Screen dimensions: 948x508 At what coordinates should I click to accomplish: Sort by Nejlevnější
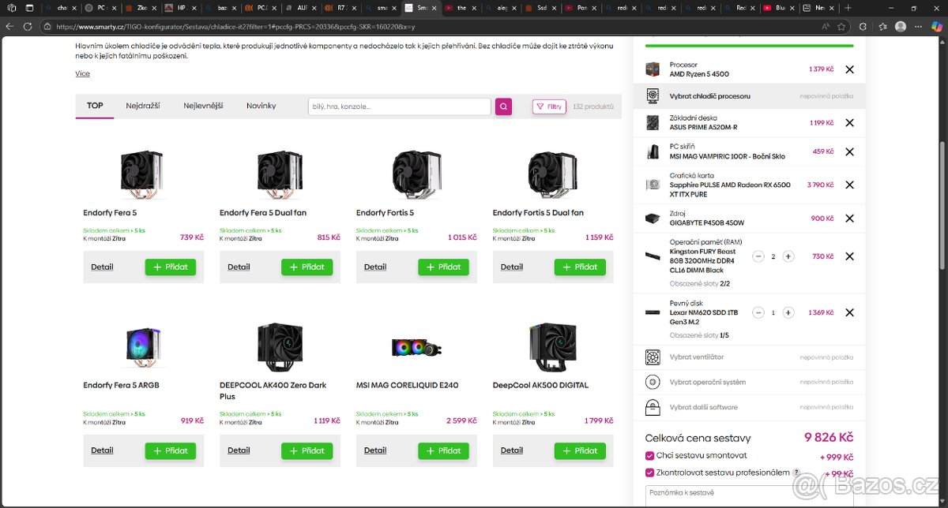click(203, 106)
